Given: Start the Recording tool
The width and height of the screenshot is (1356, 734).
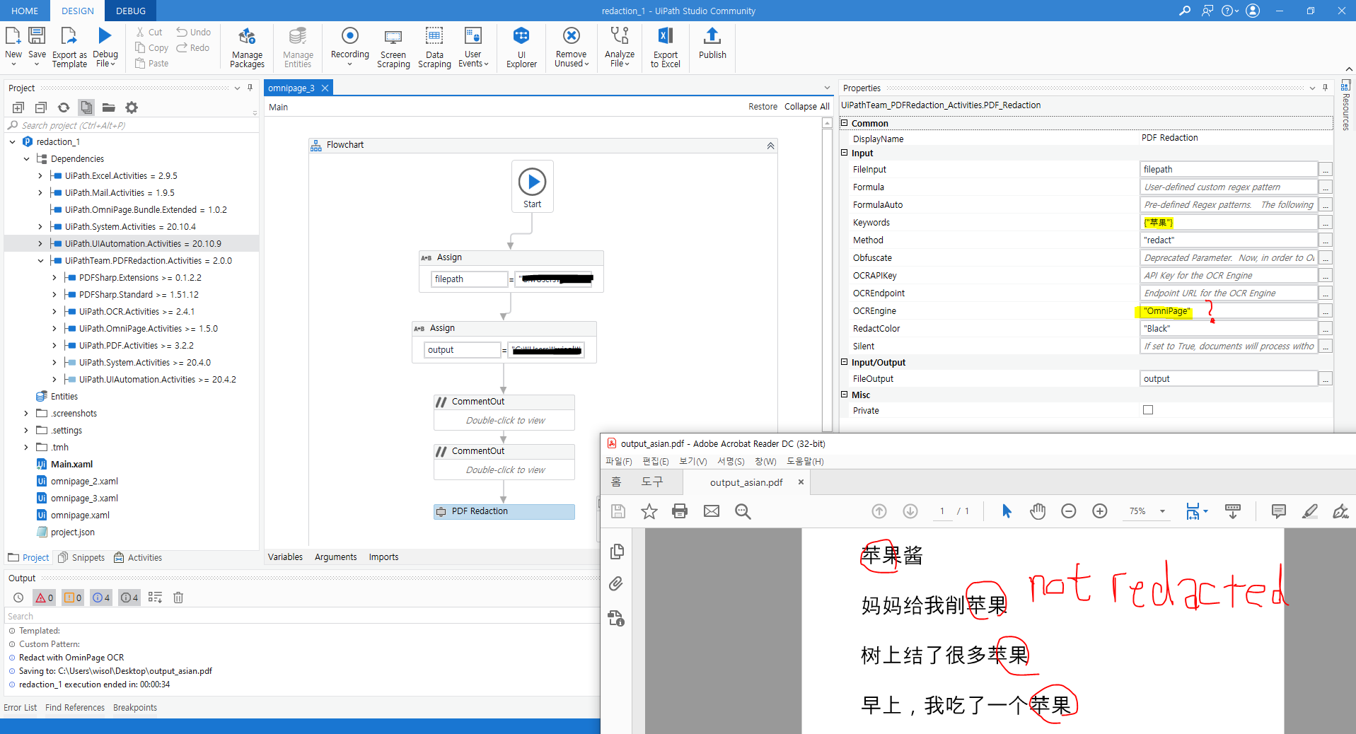Looking at the screenshot, I should (349, 35).
